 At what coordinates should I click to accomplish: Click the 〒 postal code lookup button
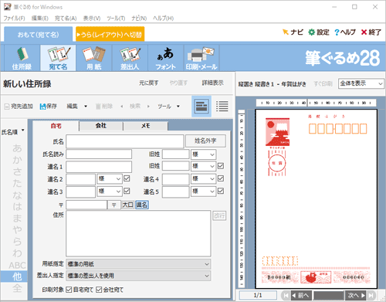point(114,205)
